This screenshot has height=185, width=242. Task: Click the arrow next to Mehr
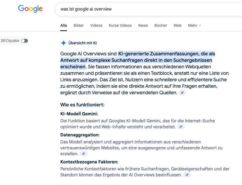[x=200, y=26]
